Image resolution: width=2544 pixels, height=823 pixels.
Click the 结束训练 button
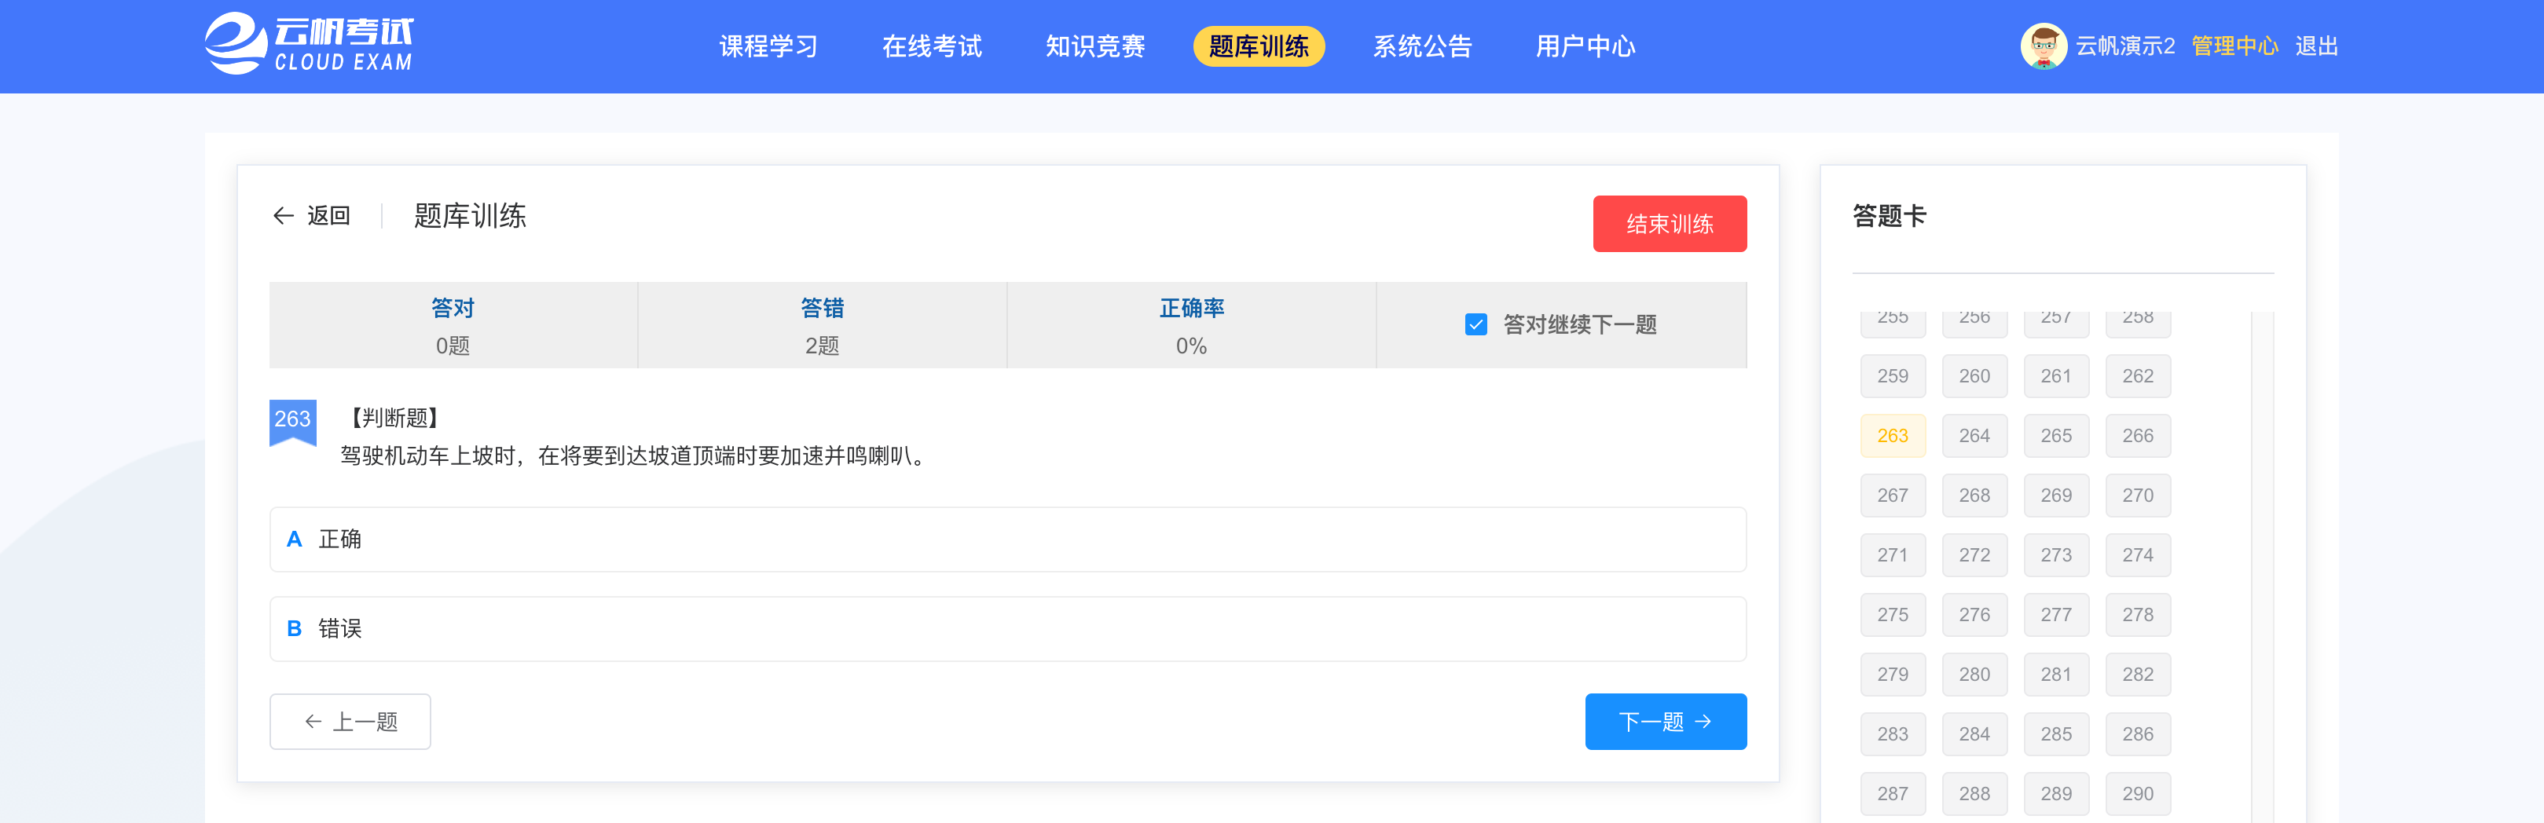tap(1669, 224)
